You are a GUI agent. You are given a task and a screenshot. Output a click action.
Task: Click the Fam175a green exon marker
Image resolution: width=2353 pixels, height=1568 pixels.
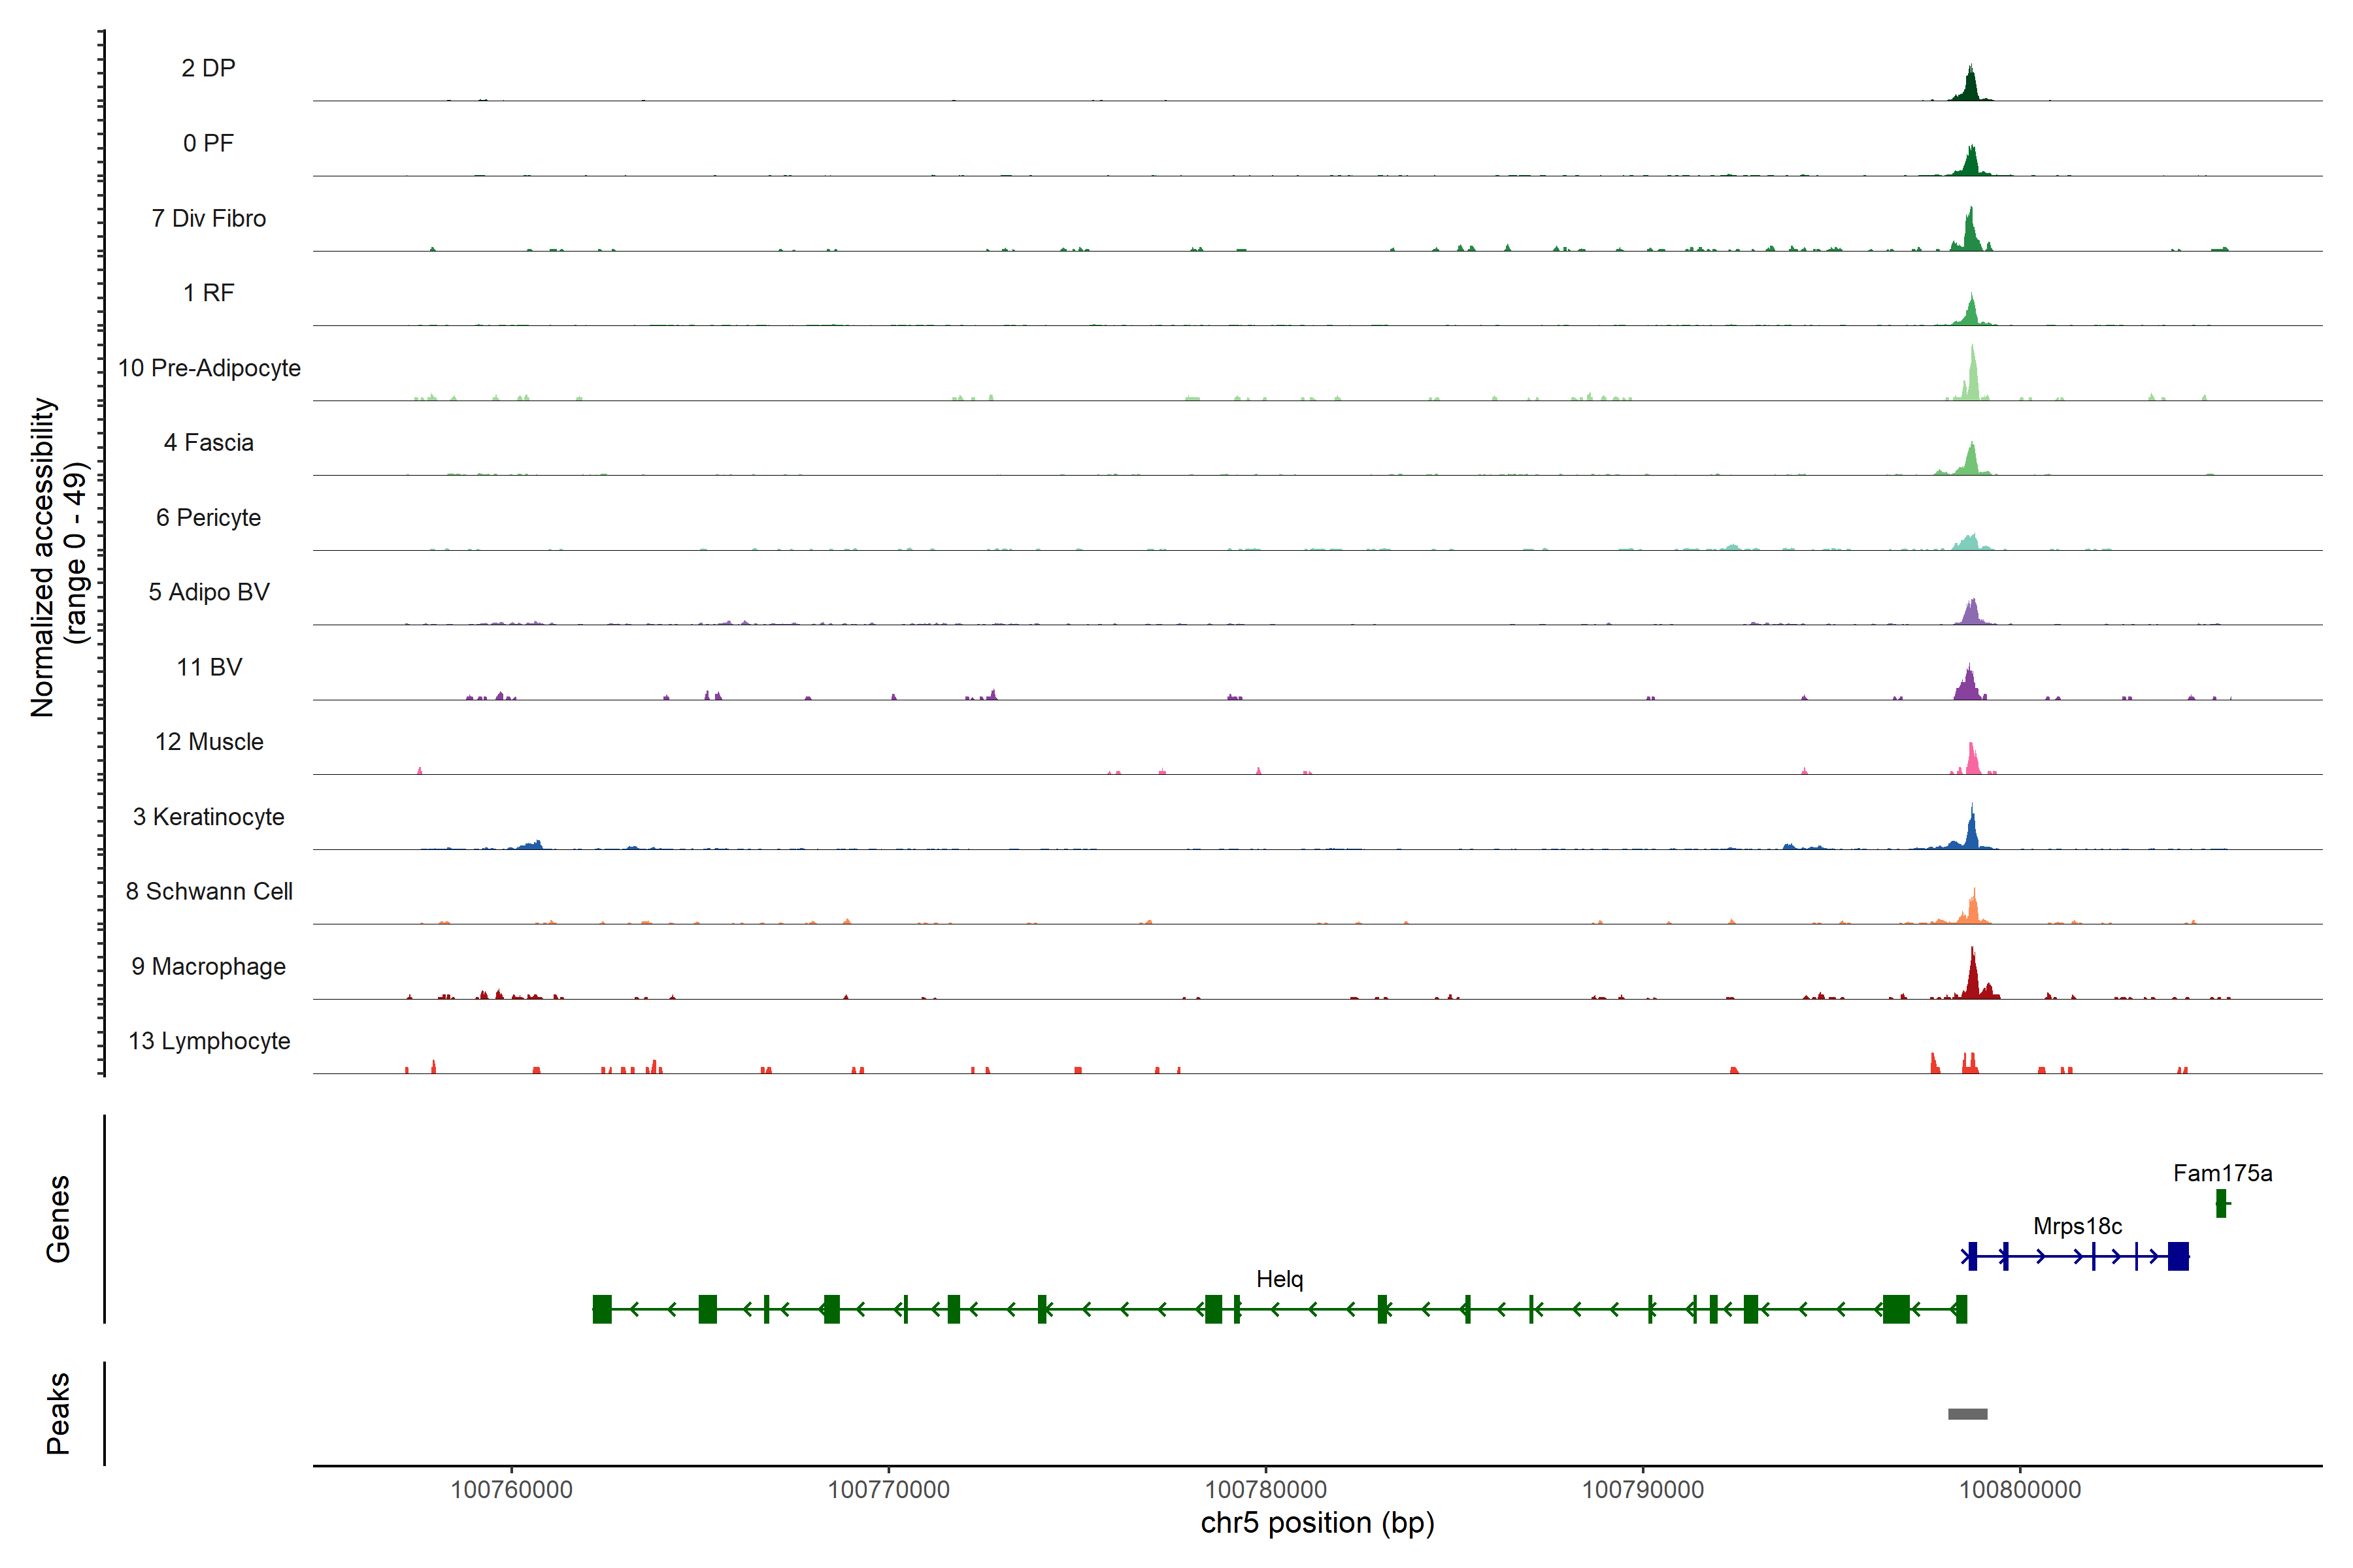(x=2220, y=1203)
